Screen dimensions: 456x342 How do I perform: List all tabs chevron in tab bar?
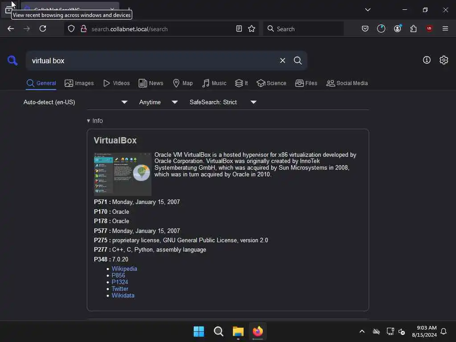click(368, 10)
